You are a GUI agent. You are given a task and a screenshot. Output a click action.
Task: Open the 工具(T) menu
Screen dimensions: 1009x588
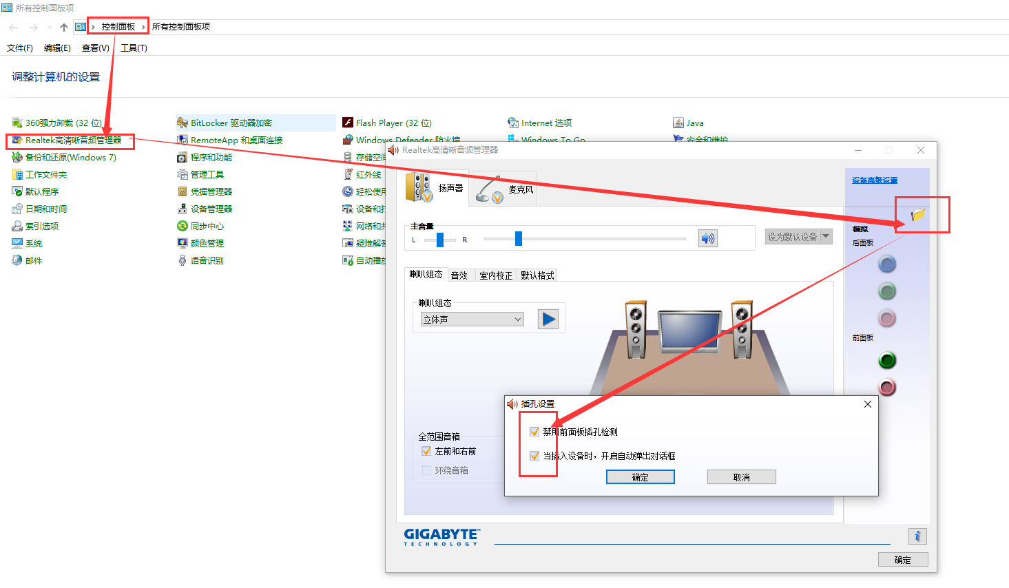(x=134, y=48)
